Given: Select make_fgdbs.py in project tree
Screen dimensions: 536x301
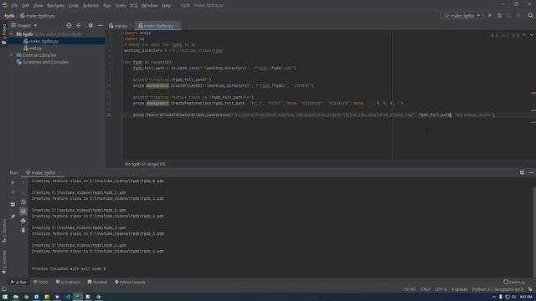Looking at the screenshot, I should pos(44,41).
